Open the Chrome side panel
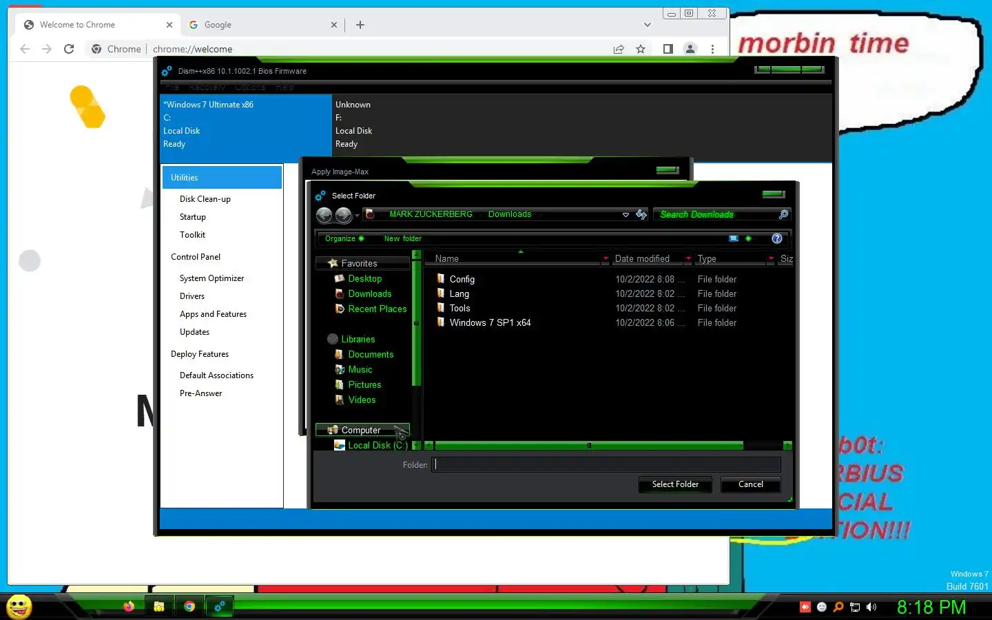This screenshot has width=992, height=620. tap(668, 49)
